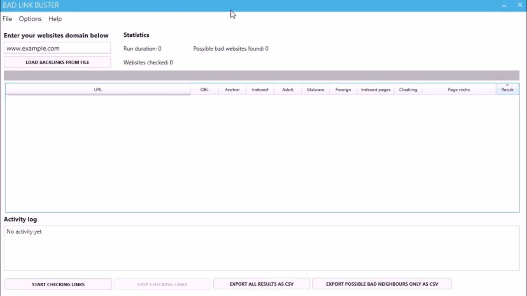Viewport: 527px width, 296px height.
Task: Click the gray progress bar
Action: click(261, 75)
